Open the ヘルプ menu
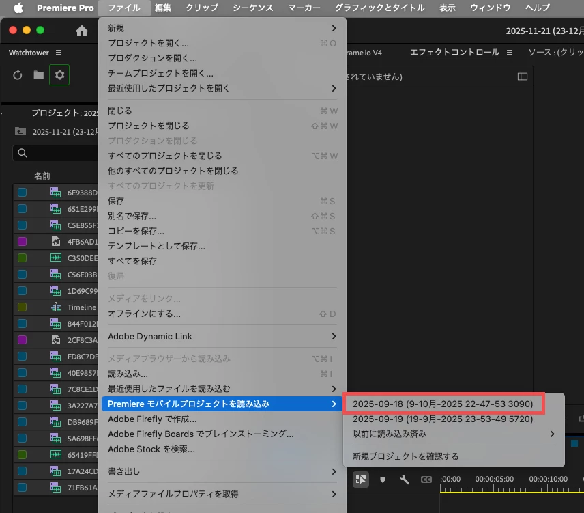Viewport: 584px width, 513px height. (538, 8)
